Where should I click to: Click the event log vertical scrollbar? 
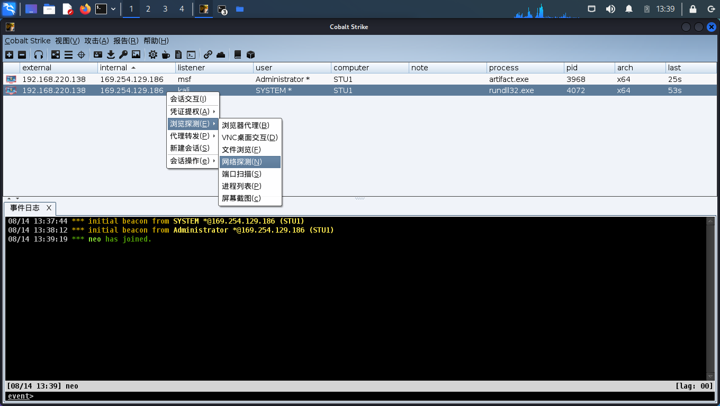click(710, 298)
